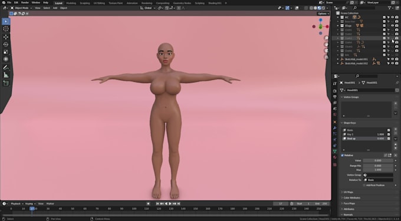Click the zoom viewport gizmo icon
The width and height of the screenshot is (401, 221).
tap(326, 38)
